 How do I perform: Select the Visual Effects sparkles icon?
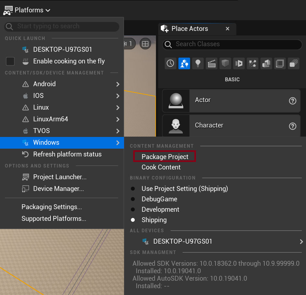pos(253,63)
